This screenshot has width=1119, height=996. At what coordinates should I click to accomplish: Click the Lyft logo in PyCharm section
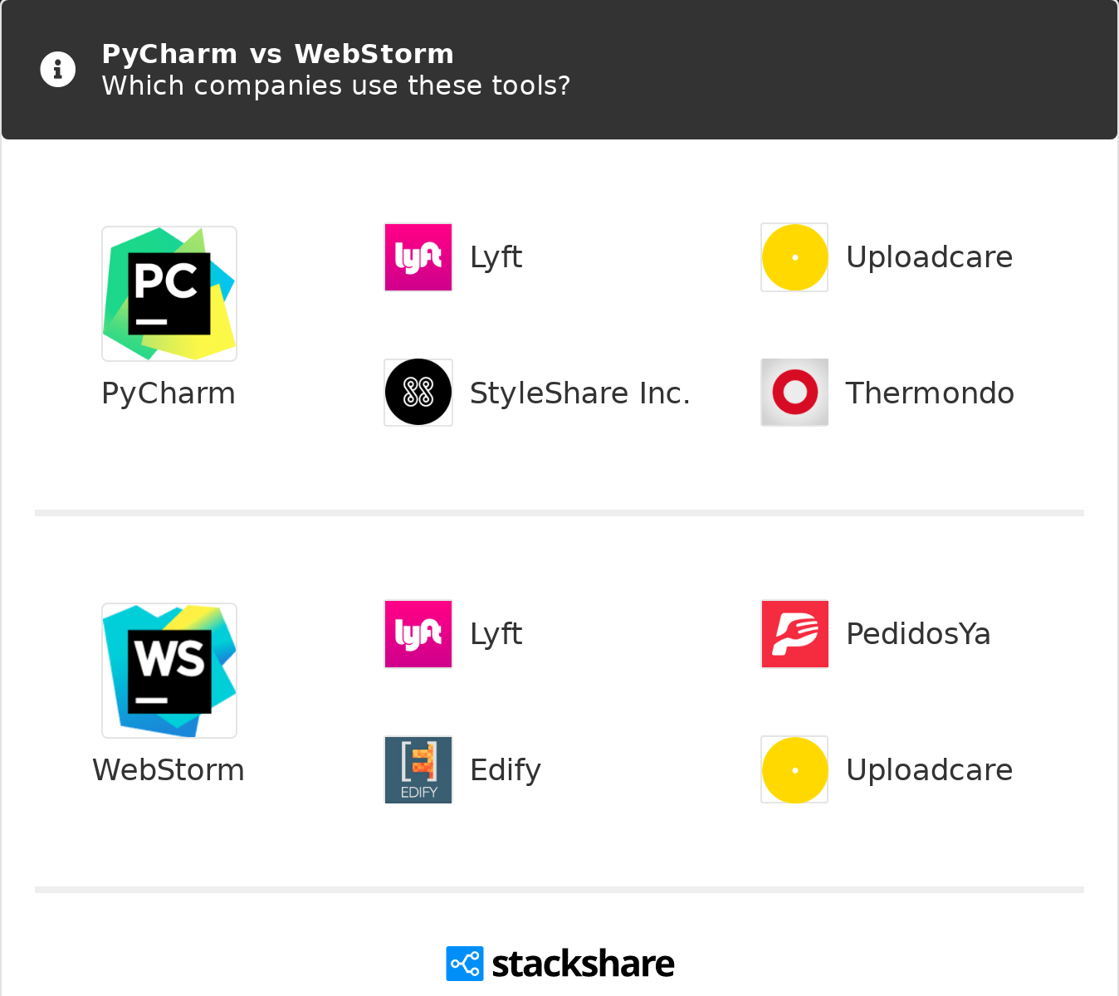tap(418, 257)
